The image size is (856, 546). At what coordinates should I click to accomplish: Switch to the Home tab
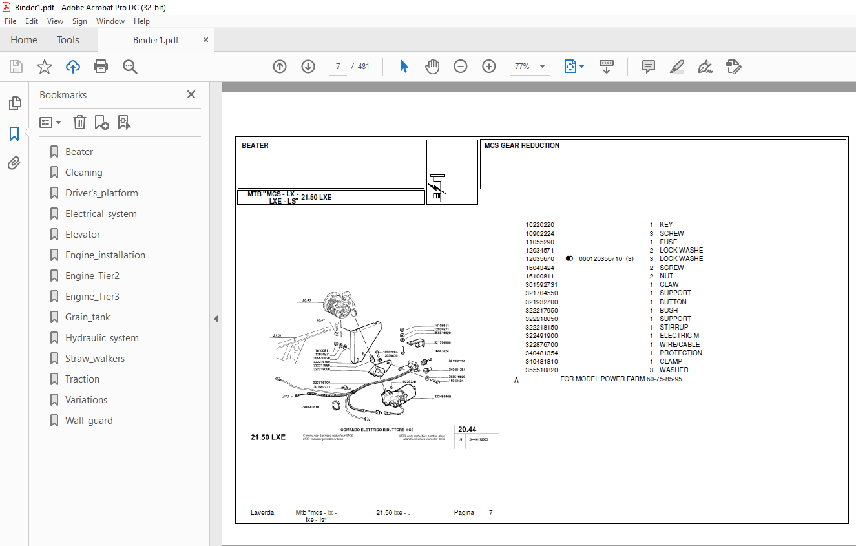pos(24,40)
